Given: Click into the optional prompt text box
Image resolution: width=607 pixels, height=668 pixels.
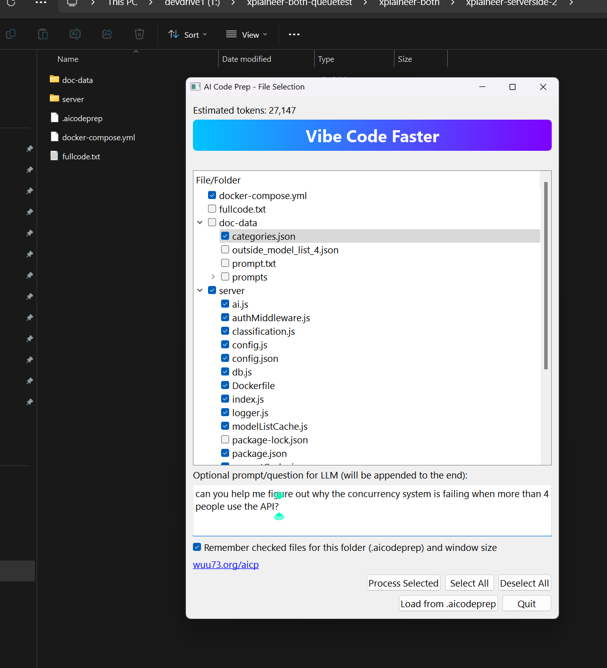Looking at the screenshot, I should coord(372,510).
